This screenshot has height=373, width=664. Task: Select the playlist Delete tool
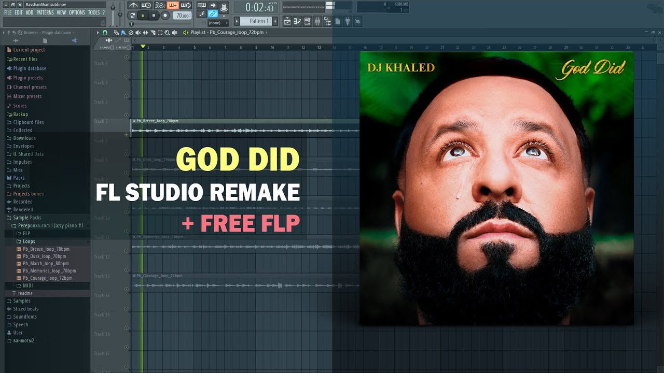131,33
